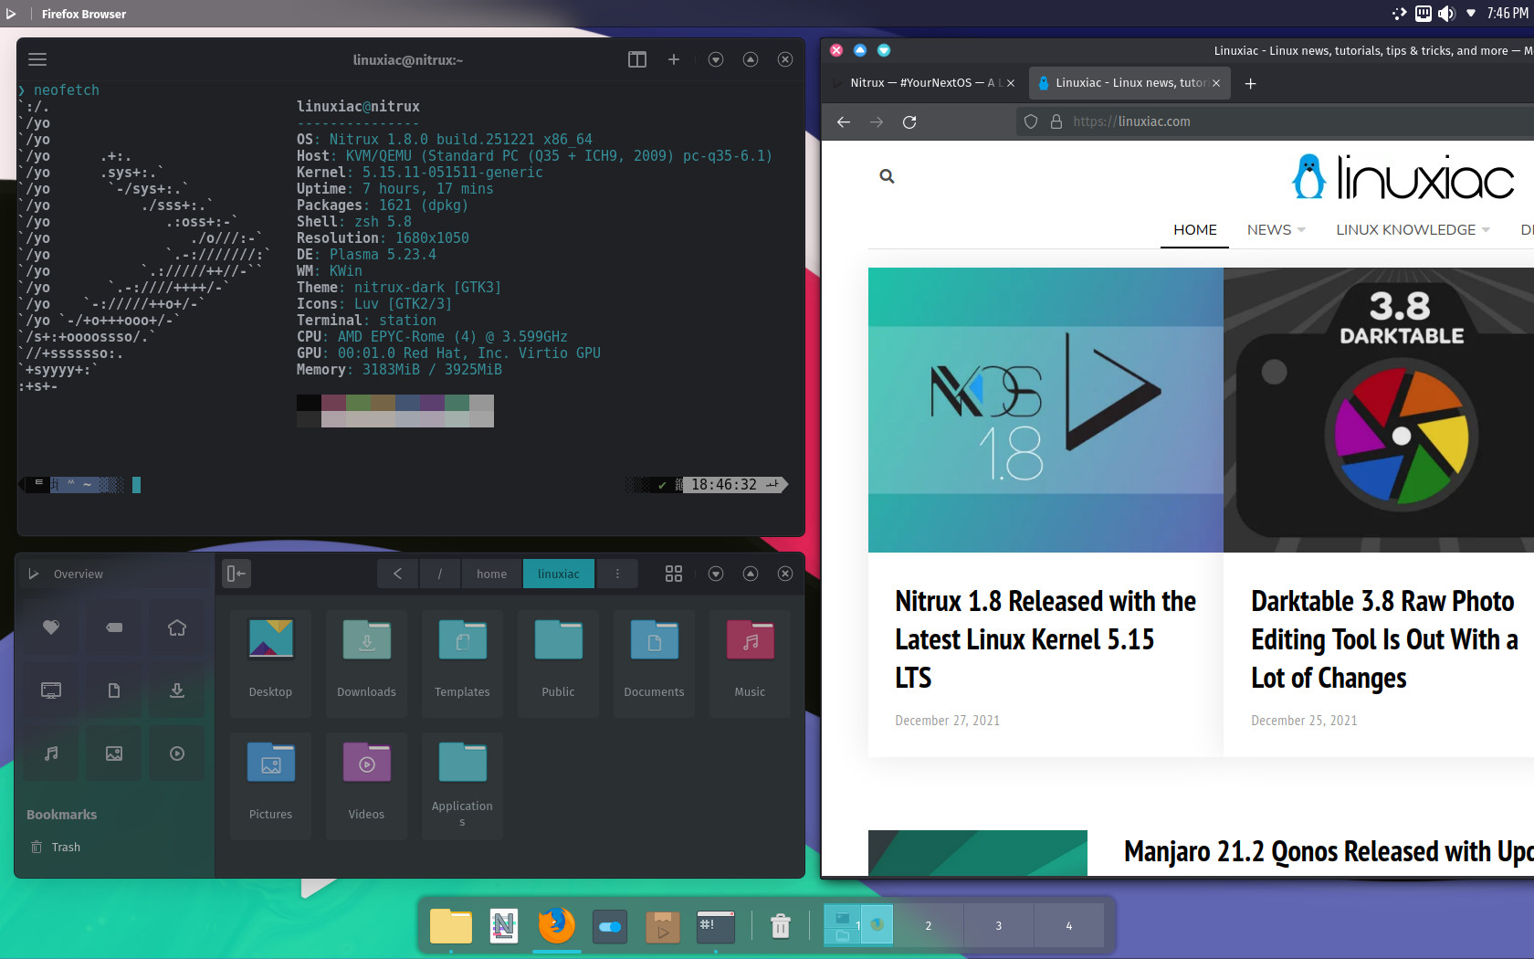1534x959 pixels.
Task: Open Tags place in file manager sidebar
Action: click(114, 627)
